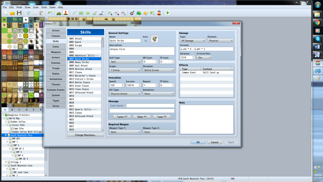The image size is (323, 182).
Task: Open the Skill Type dropdown
Action: click(125, 62)
